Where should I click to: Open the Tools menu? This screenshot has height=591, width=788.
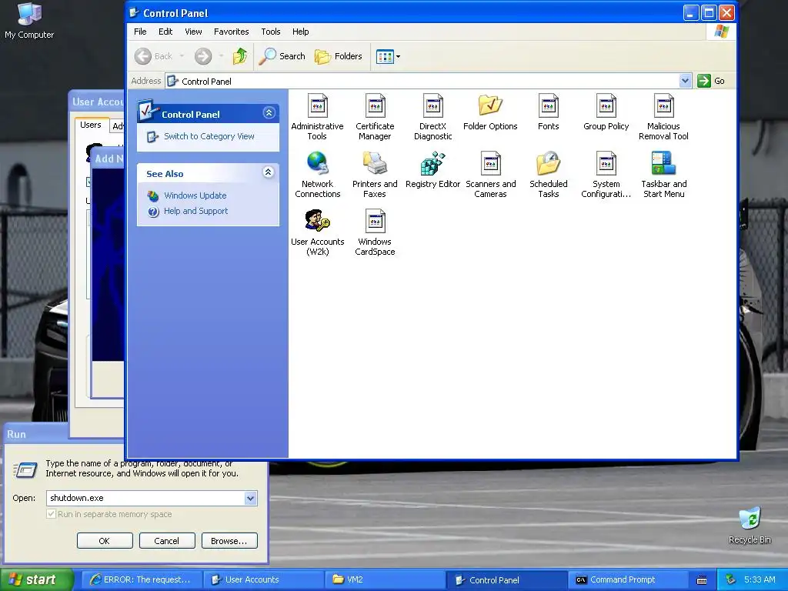point(270,32)
